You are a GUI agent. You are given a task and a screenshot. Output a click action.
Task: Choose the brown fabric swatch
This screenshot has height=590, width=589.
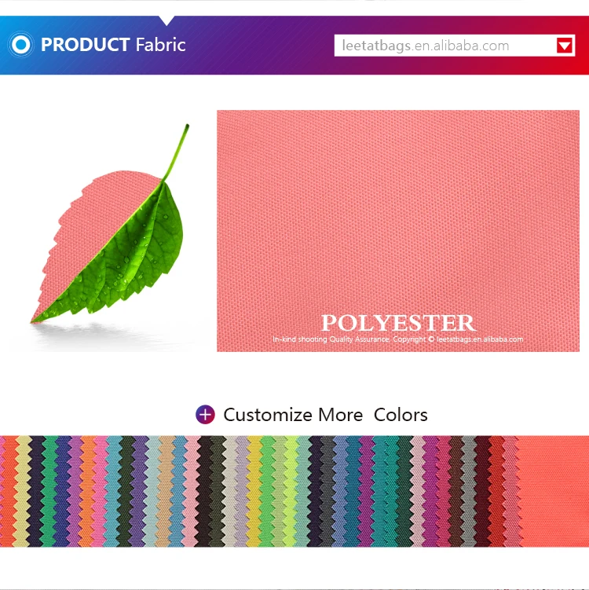(455, 491)
